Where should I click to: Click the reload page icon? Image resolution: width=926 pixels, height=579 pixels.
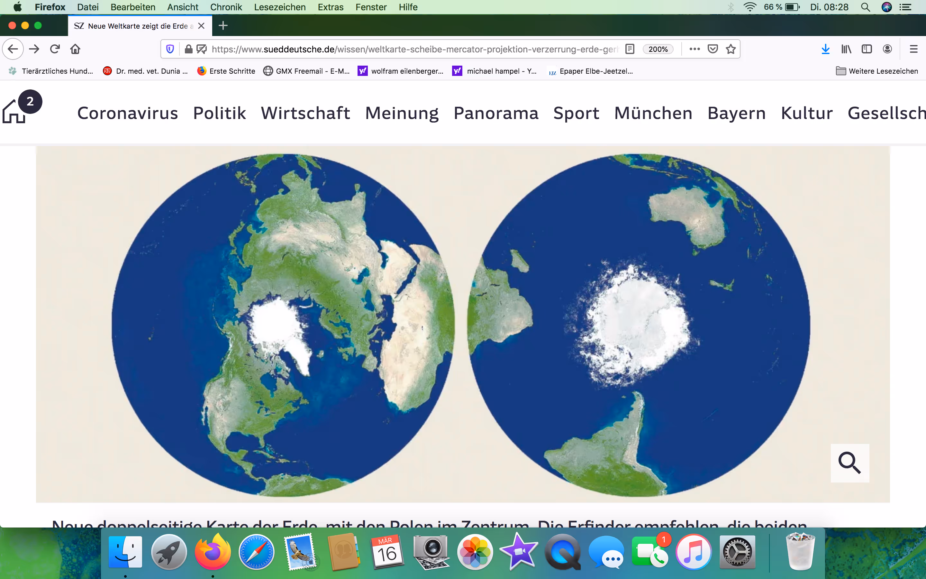tap(55, 49)
